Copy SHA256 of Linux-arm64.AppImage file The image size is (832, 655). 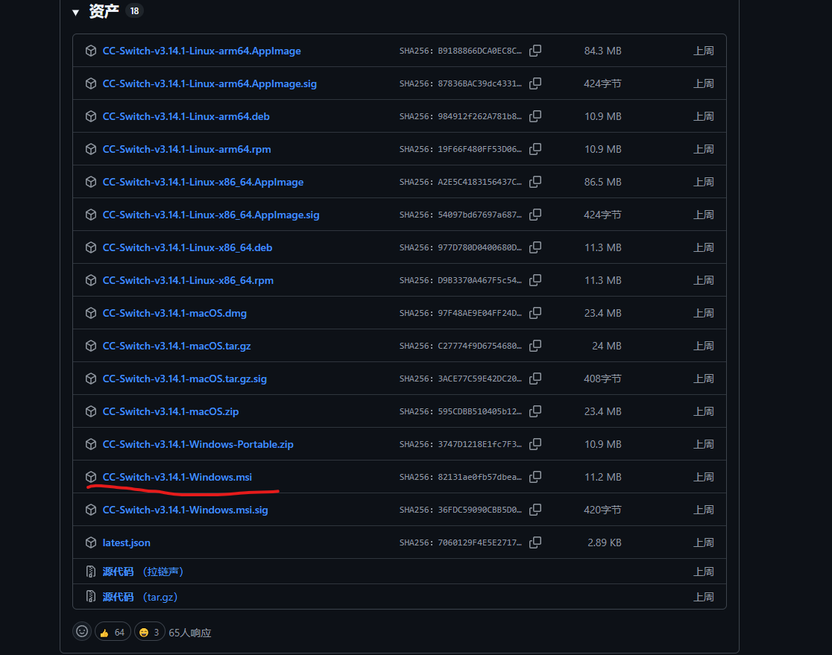535,51
